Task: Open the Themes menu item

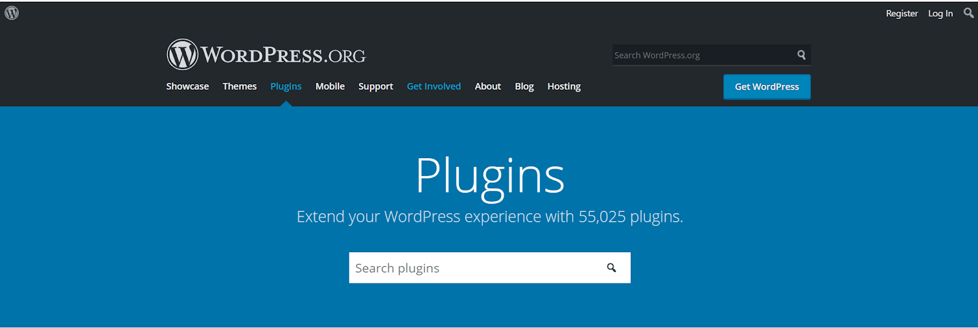Action: [240, 86]
